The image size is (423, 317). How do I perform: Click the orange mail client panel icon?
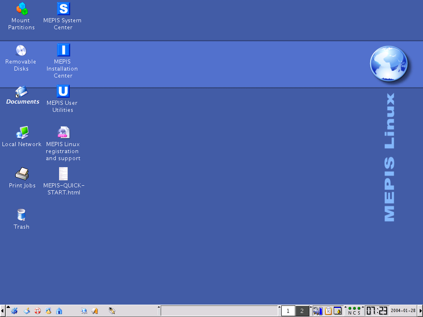[x=95, y=311]
